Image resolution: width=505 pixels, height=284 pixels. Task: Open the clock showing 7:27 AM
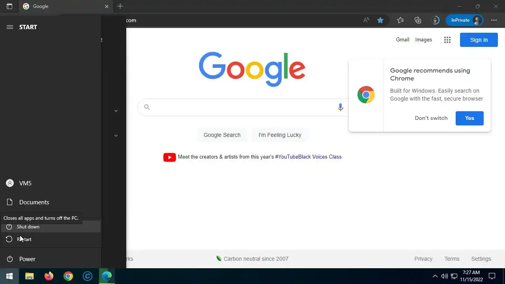click(x=471, y=276)
